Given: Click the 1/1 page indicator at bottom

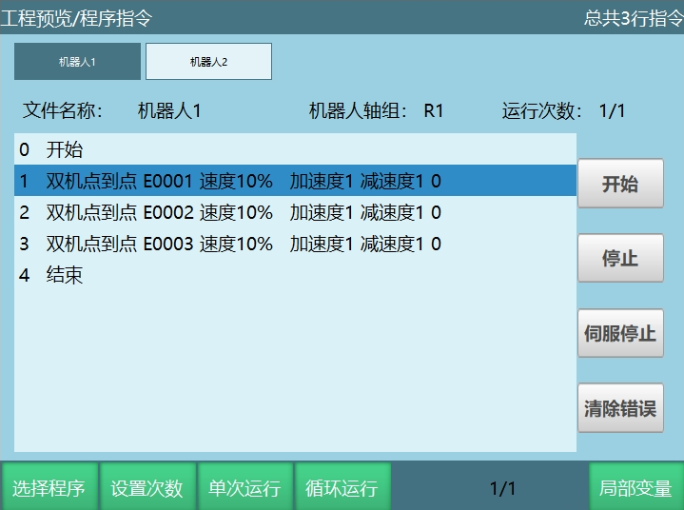Looking at the screenshot, I should click(501, 488).
